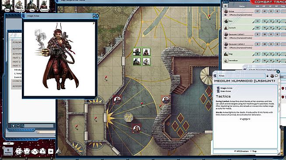286x160 pixels.
Task: Toggle visibility eye under Devourer Cultist 2
Action: coord(226,48)
